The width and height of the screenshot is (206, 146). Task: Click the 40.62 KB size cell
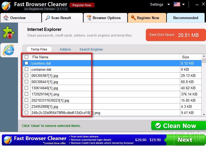191,88
